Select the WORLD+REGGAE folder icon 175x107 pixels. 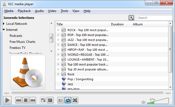pyautogui.click(x=64, y=54)
